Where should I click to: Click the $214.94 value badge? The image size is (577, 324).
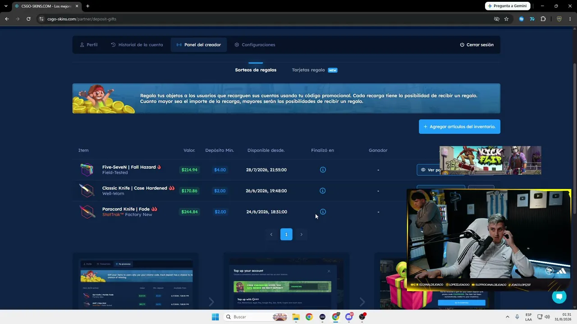click(189, 170)
